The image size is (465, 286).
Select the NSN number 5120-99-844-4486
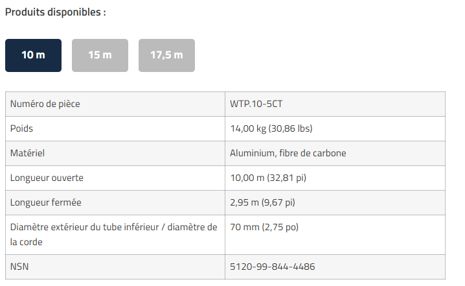[x=273, y=267]
